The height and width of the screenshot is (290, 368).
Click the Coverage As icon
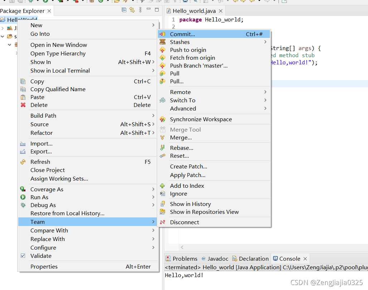point(23,189)
